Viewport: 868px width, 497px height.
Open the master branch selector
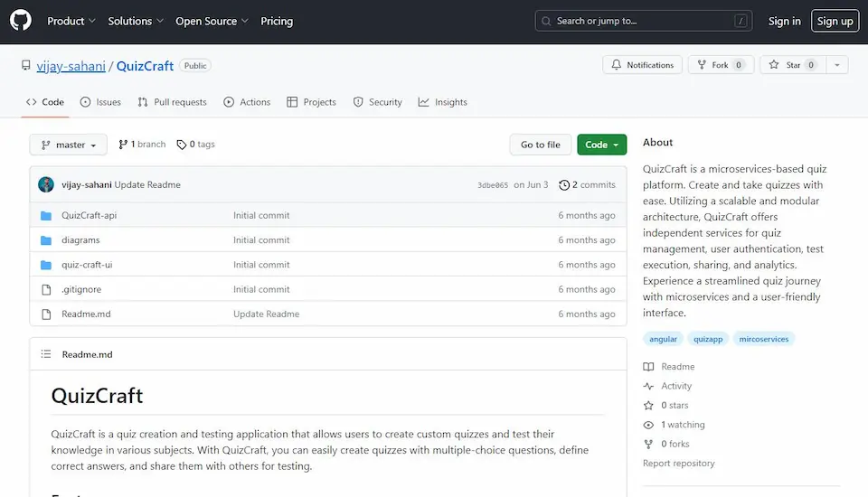pos(68,145)
